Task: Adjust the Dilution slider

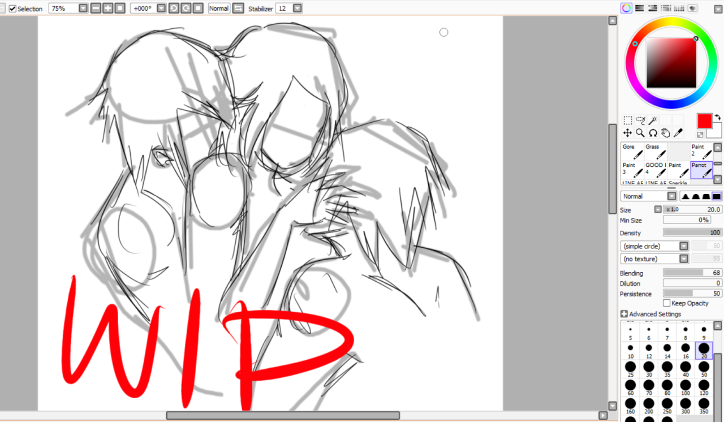Action: pos(692,283)
